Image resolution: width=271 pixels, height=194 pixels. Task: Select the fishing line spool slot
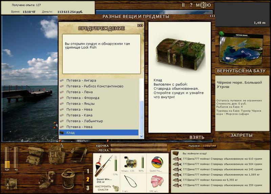tap(158, 163)
